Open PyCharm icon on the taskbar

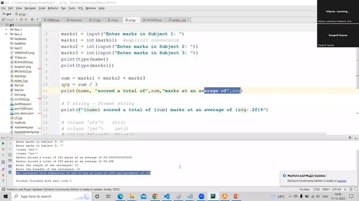click(213, 196)
